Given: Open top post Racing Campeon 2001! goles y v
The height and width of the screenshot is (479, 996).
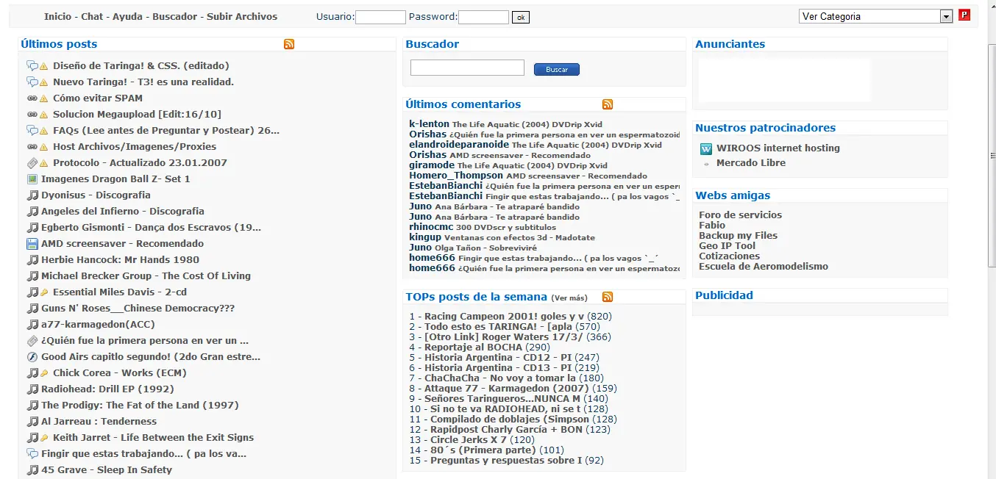Looking at the screenshot, I should (504, 316).
